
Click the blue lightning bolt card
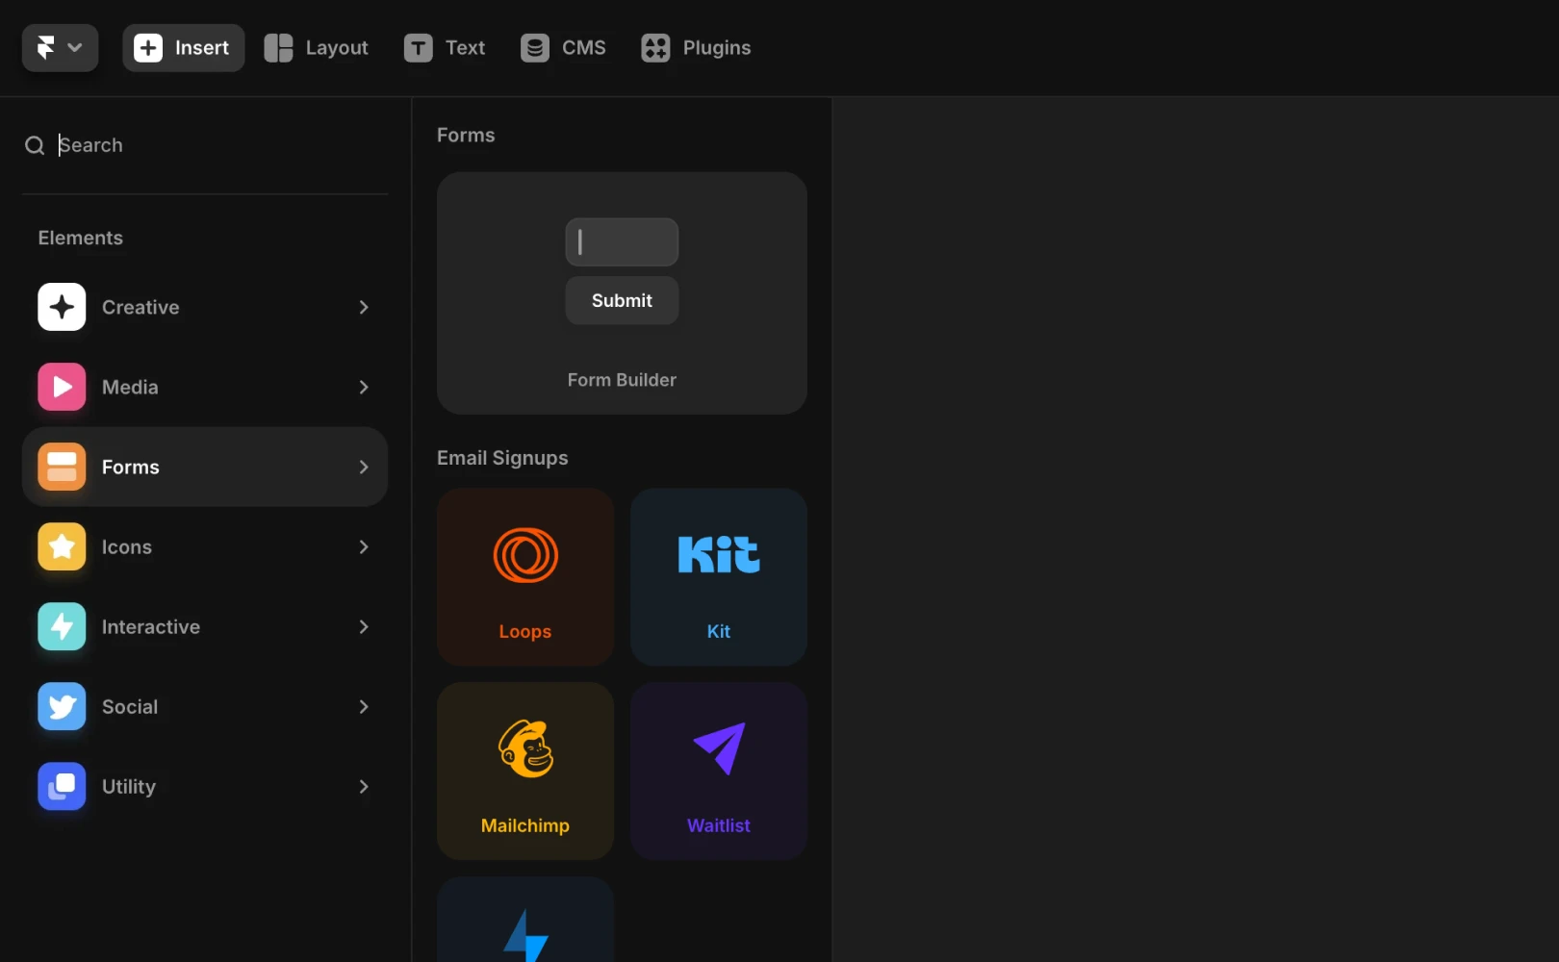(525, 920)
